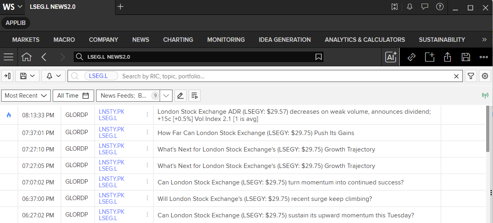Open the chat messages icon
The image size is (493, 223).
(425, 7)
